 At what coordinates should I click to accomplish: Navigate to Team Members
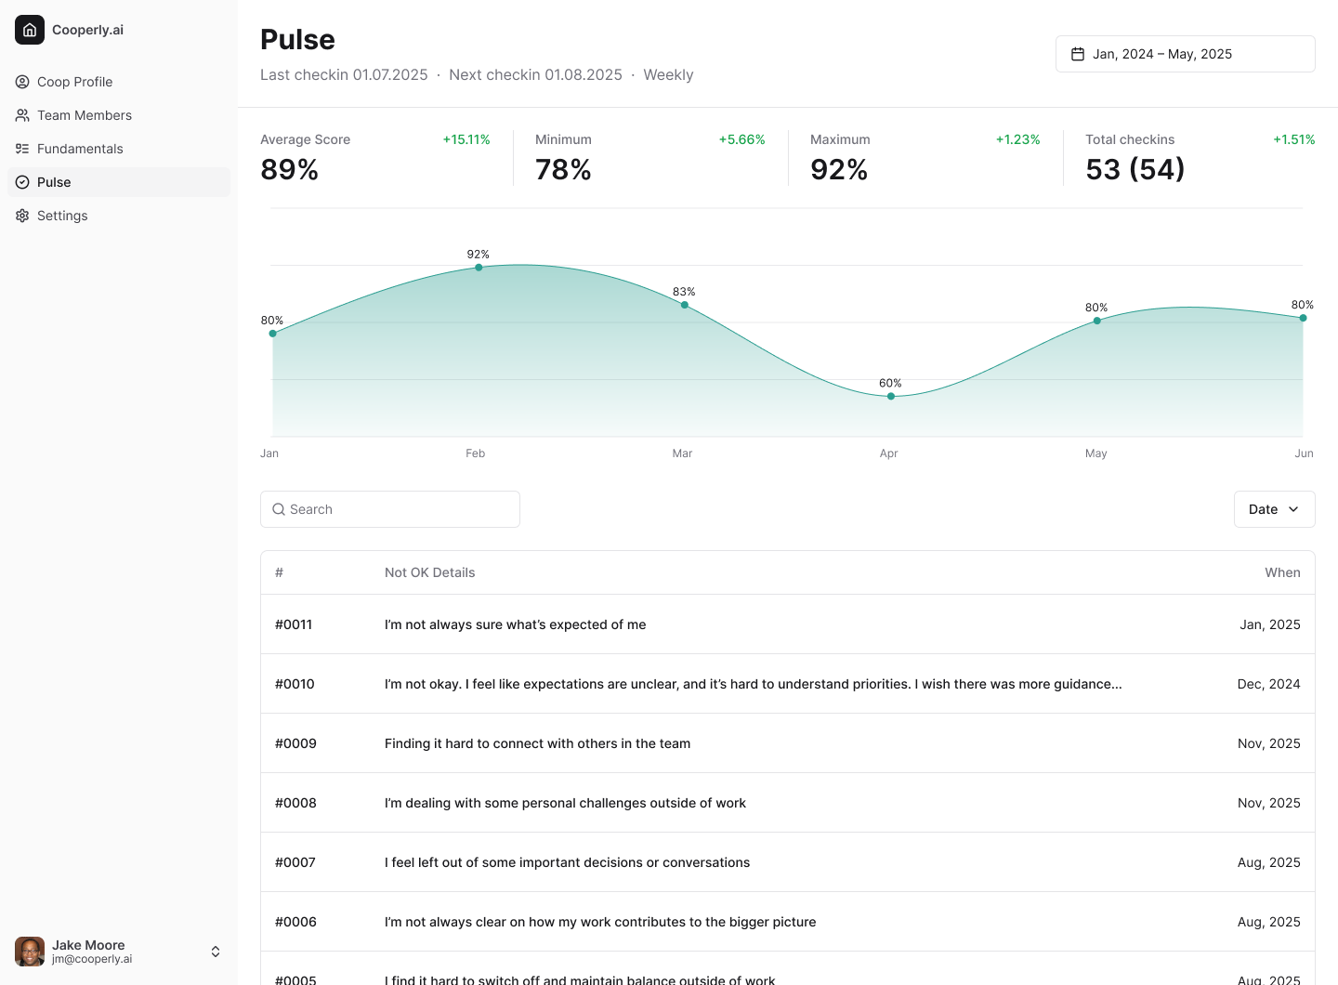coord(84,115)
